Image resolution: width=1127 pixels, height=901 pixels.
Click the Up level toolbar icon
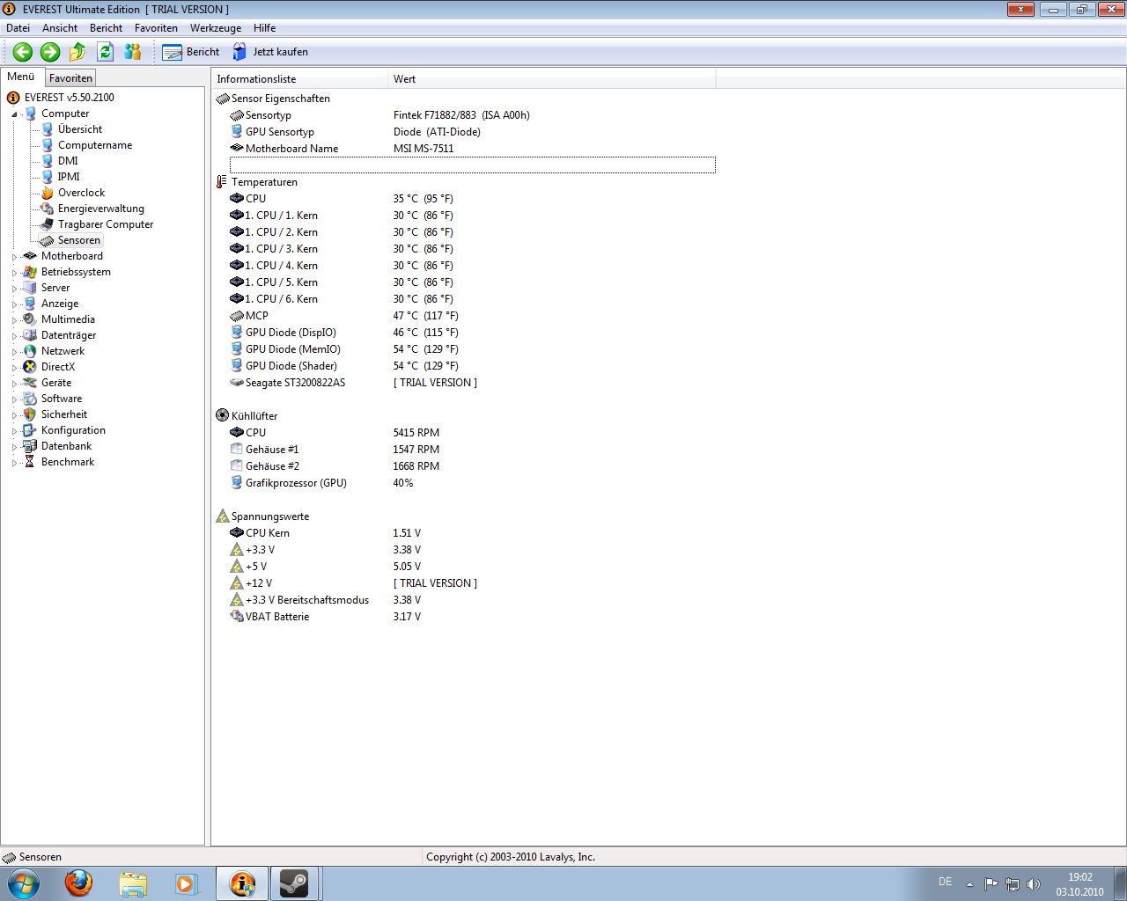(x=77, y=52)
